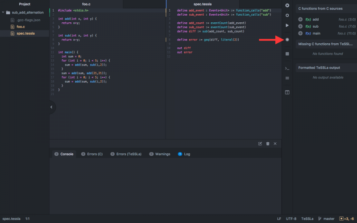Click spec.tessla file name in the status bar

click(12, 219)
